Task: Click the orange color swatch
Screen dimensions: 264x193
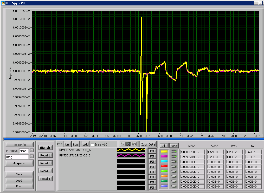Action: pyautogui.click(x=164, y=176)
